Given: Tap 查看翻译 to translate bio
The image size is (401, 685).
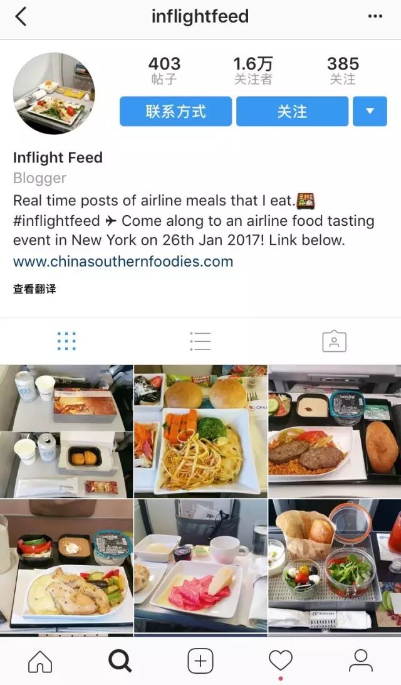Looking at the screenshot, I should [x=34, y=289].
